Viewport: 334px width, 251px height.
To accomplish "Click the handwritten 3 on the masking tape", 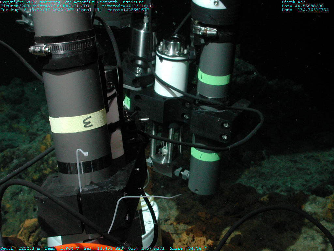I will (87, 122).
